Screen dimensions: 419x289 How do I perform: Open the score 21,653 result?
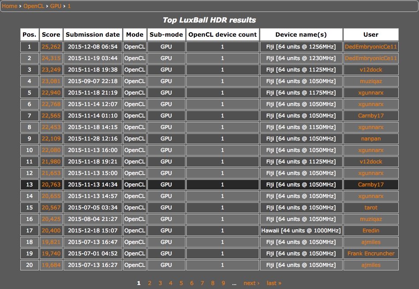click(51, 173)
